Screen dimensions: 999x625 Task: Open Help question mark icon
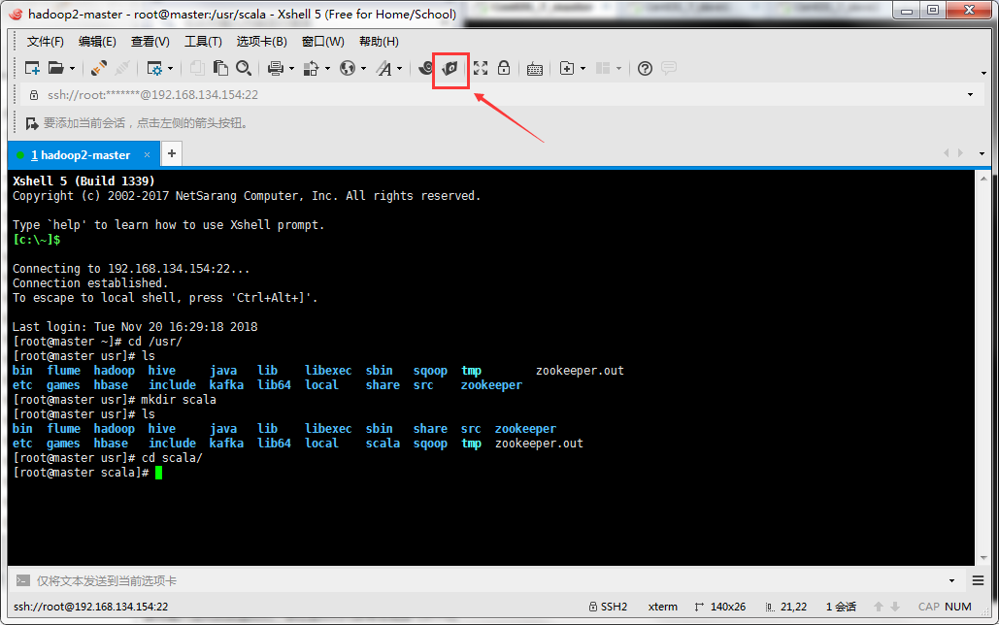pos(645,68)
